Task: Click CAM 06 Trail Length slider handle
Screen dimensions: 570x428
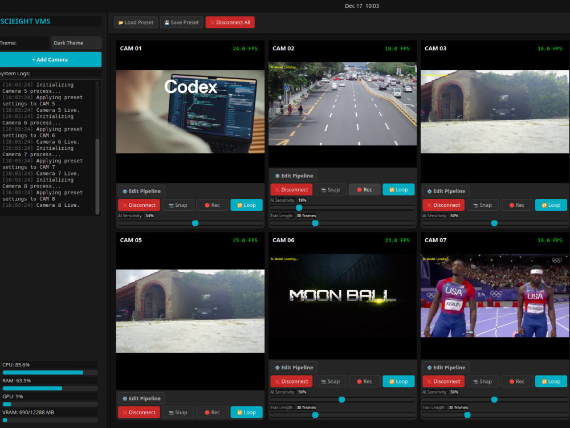Action: 315,415
